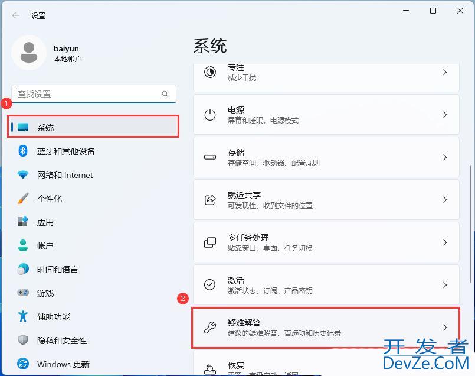
Task: Minimize the Settings window
Action: 406,11
